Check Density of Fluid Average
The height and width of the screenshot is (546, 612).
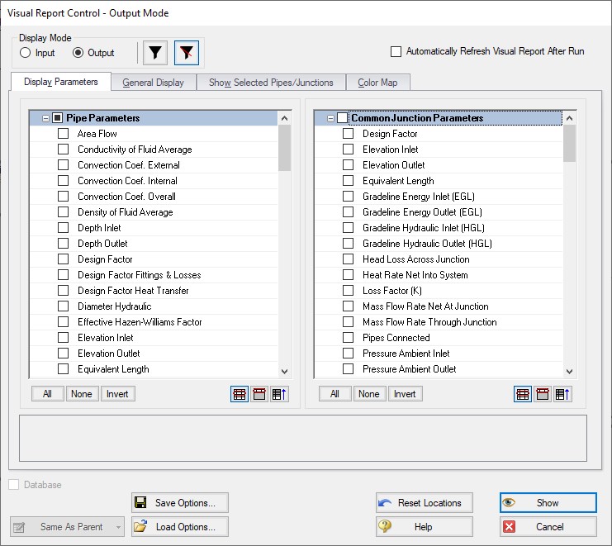click(x=63, y=212)
